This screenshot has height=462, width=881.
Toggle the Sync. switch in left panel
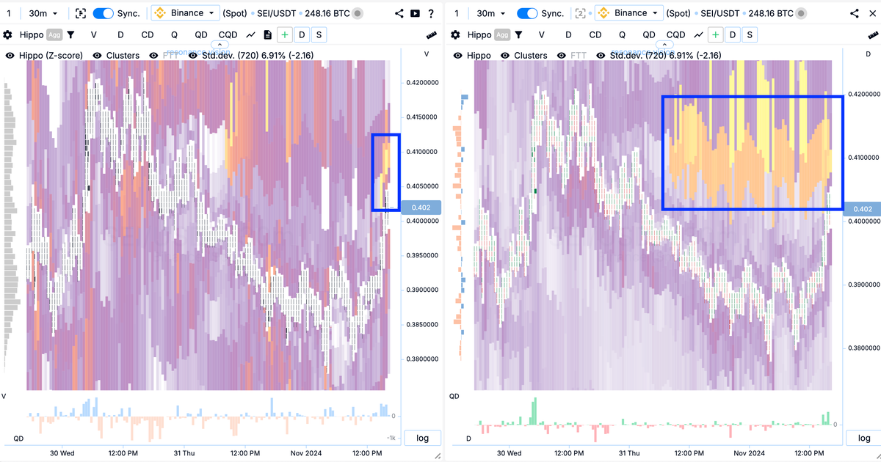pos(104,13)
